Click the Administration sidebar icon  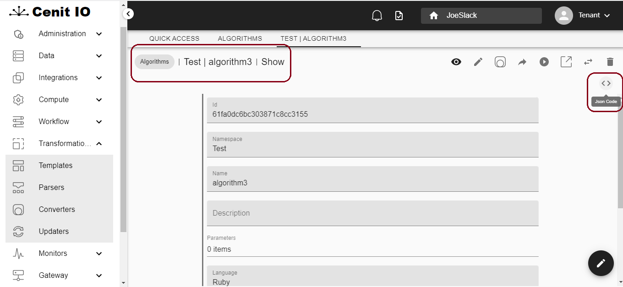18,34
